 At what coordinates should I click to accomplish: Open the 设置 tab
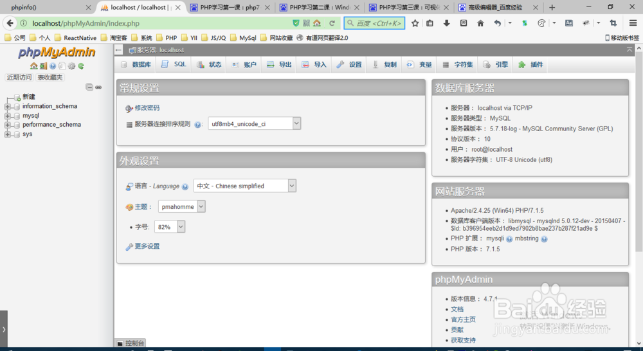click(349, 65)
